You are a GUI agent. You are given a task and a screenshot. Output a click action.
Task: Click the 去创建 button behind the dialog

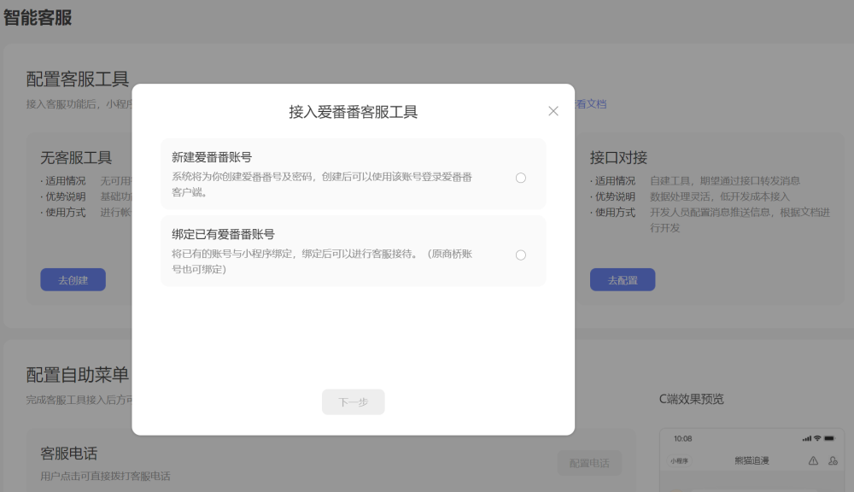[73, 279]
